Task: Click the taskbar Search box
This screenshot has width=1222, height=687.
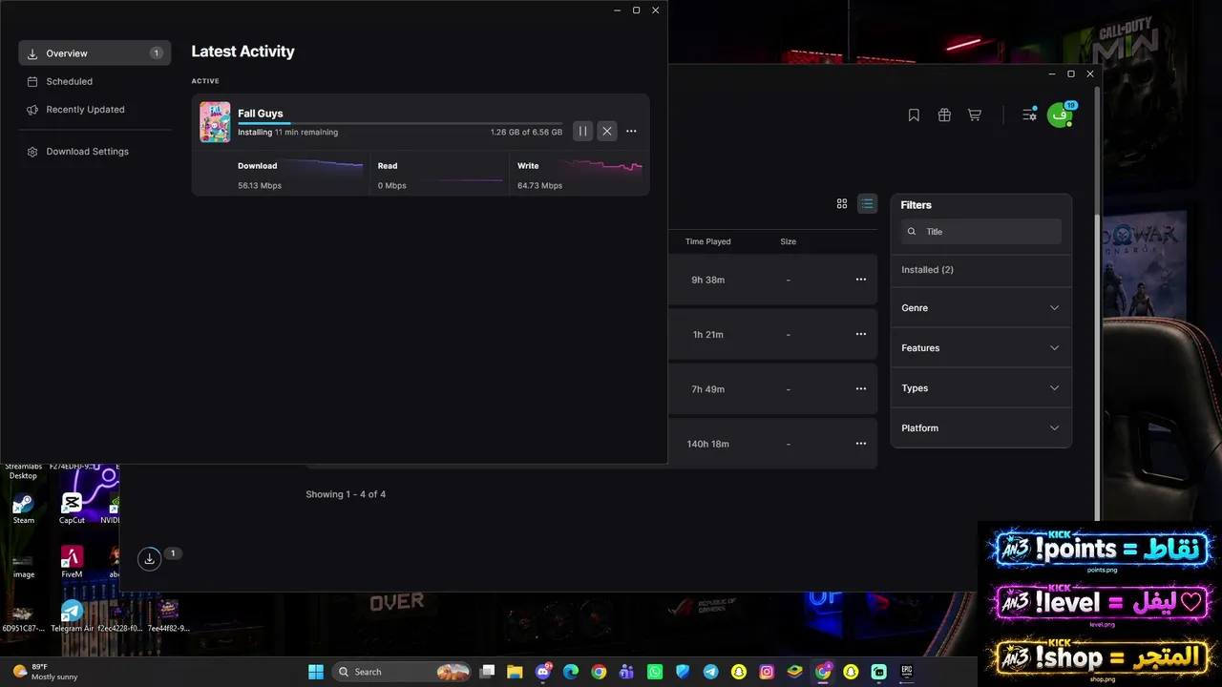Action: coord(402,672)
